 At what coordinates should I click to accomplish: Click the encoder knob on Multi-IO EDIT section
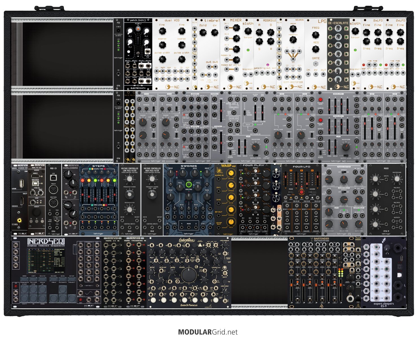click(37, 212)
